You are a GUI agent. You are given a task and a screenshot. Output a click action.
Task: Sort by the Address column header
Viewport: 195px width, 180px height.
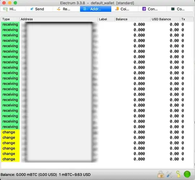(x=58, y=19)
